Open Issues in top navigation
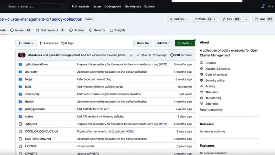 97,6
